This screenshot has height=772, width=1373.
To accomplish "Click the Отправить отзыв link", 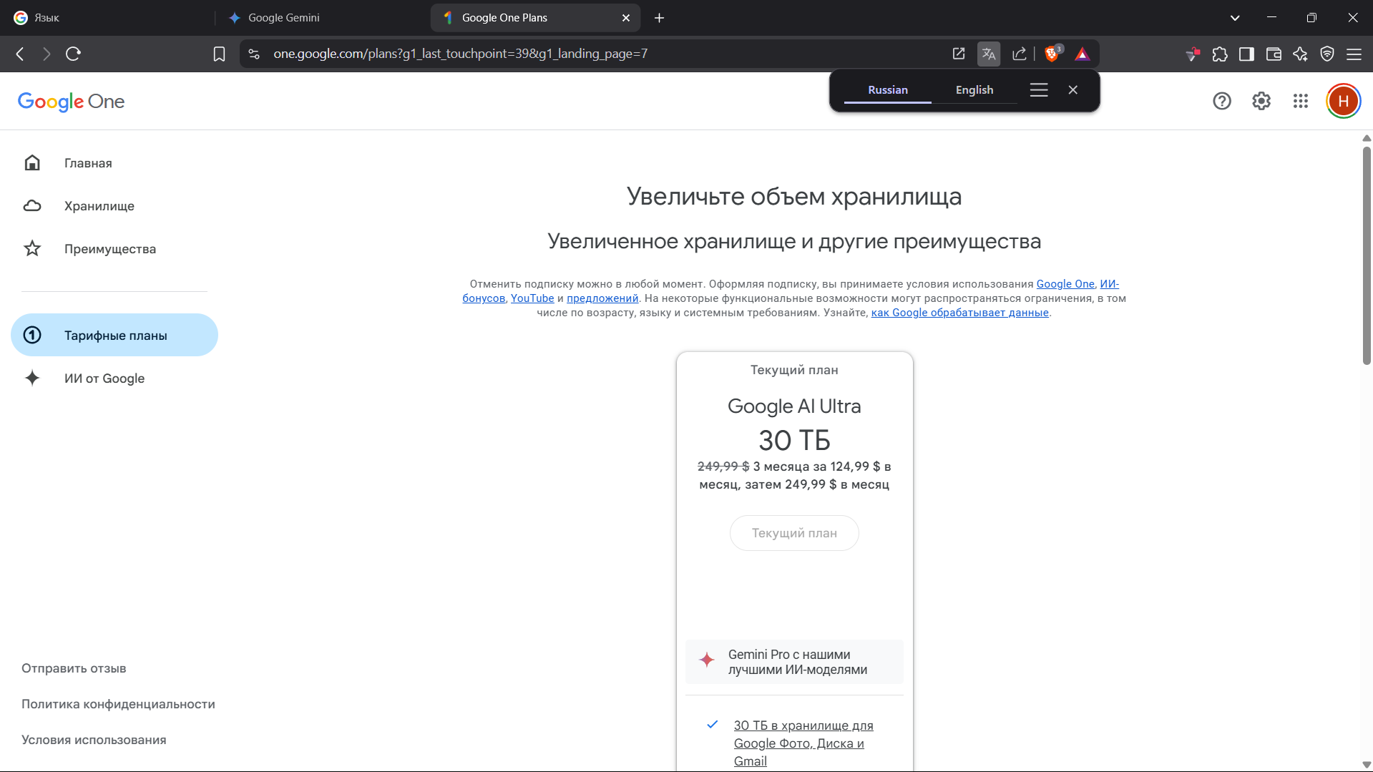I will [x=74, y=668].
